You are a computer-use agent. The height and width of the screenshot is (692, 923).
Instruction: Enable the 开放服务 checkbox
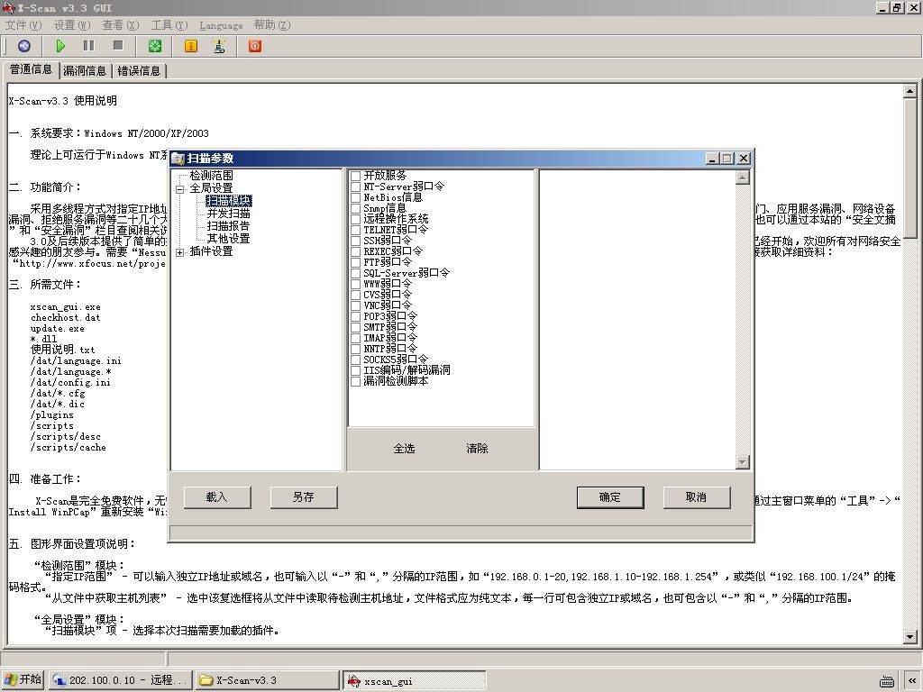point(355,176)
